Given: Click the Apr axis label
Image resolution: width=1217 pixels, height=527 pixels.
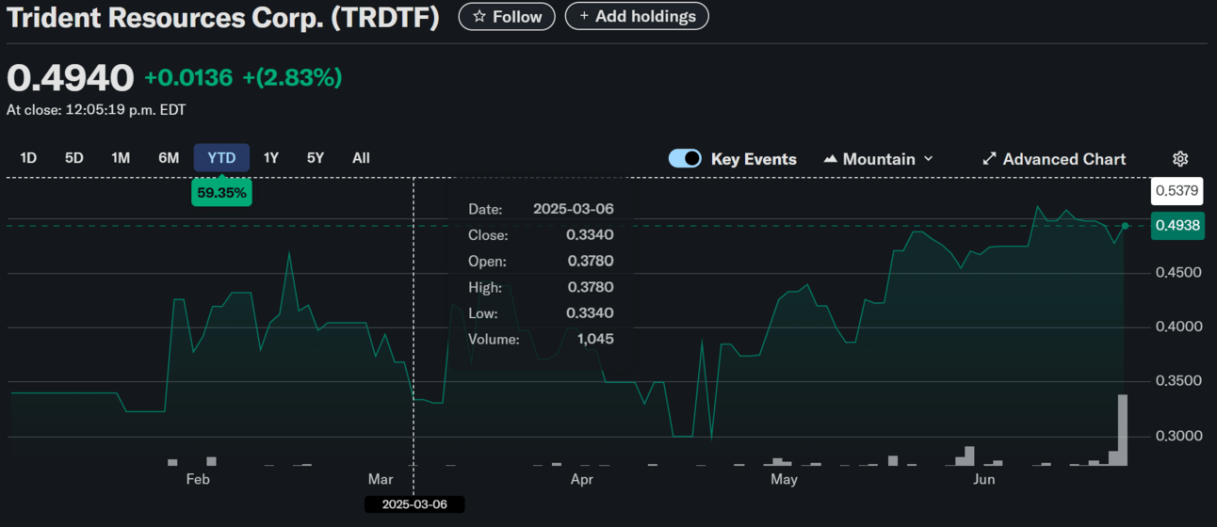Looking at the screenshot, I should (582, 480).
